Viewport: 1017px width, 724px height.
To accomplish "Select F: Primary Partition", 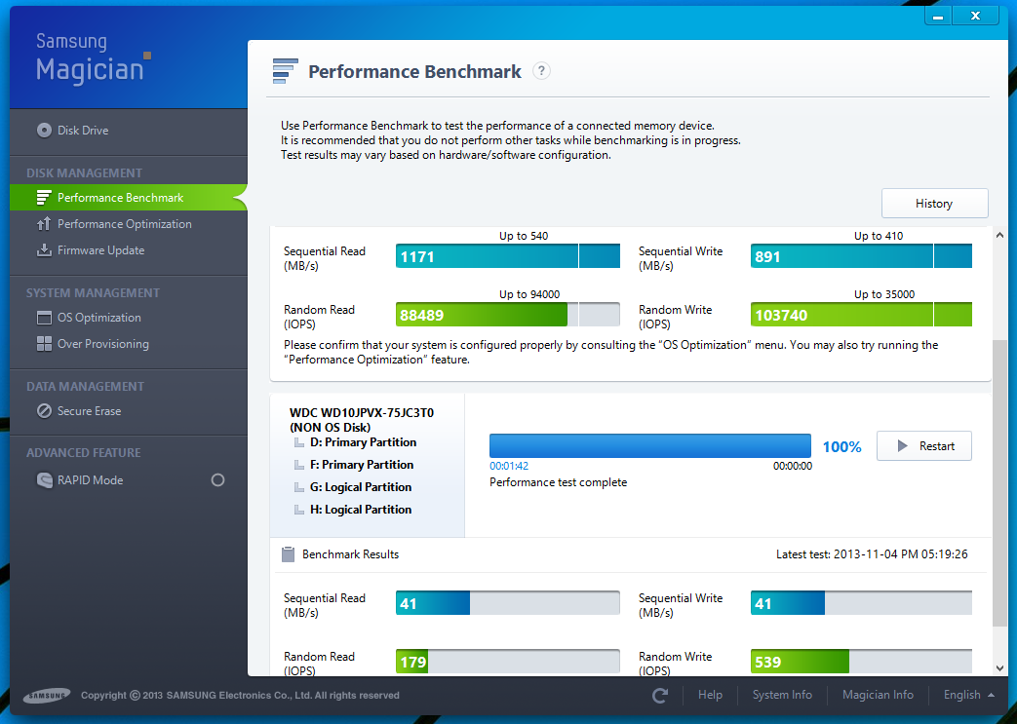I will point(362,465).
